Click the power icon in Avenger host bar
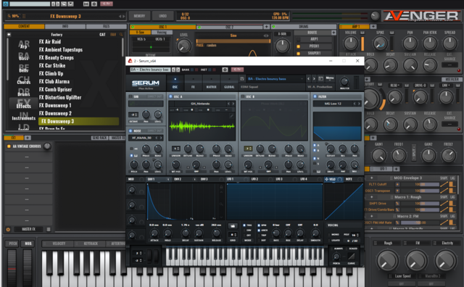 [x=6, y=4]
